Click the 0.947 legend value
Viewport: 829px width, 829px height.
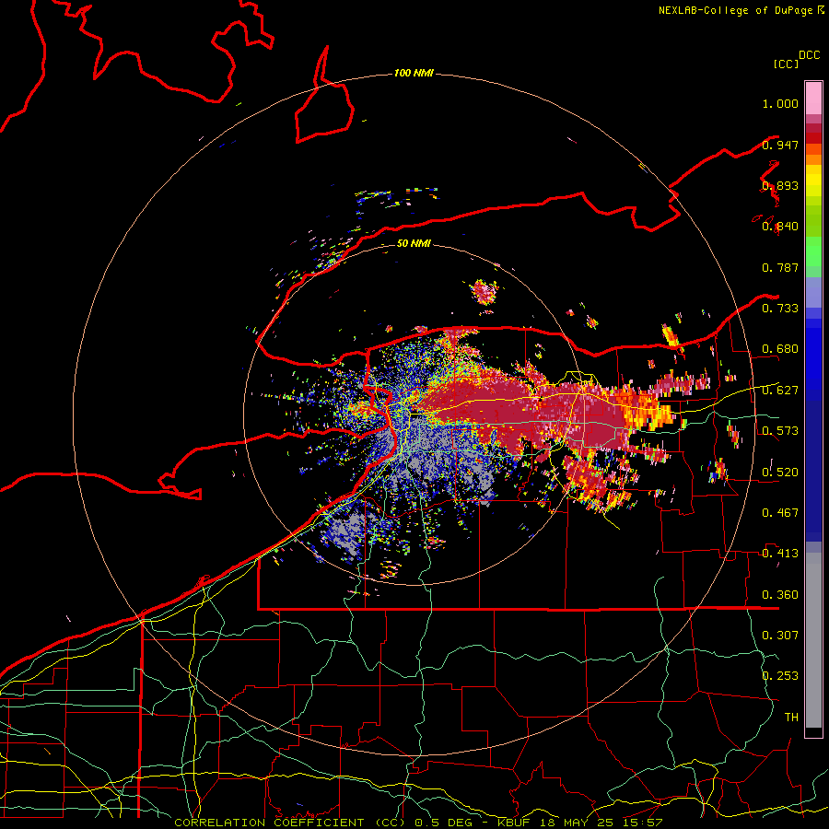tap(780, 145)
